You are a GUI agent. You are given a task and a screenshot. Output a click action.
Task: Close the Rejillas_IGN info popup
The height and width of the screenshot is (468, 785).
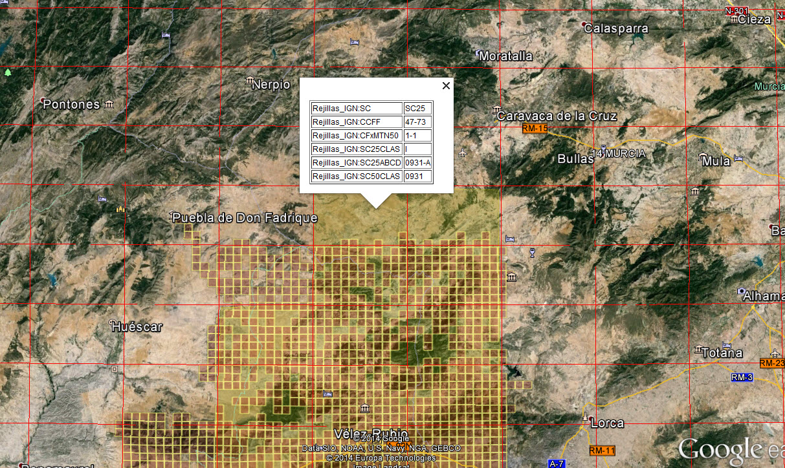tap(445, 85)
